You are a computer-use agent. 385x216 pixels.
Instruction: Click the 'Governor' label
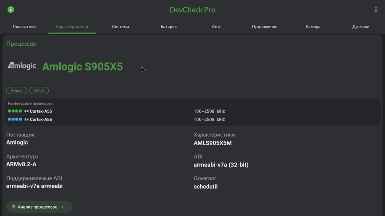tap(205, 178)
